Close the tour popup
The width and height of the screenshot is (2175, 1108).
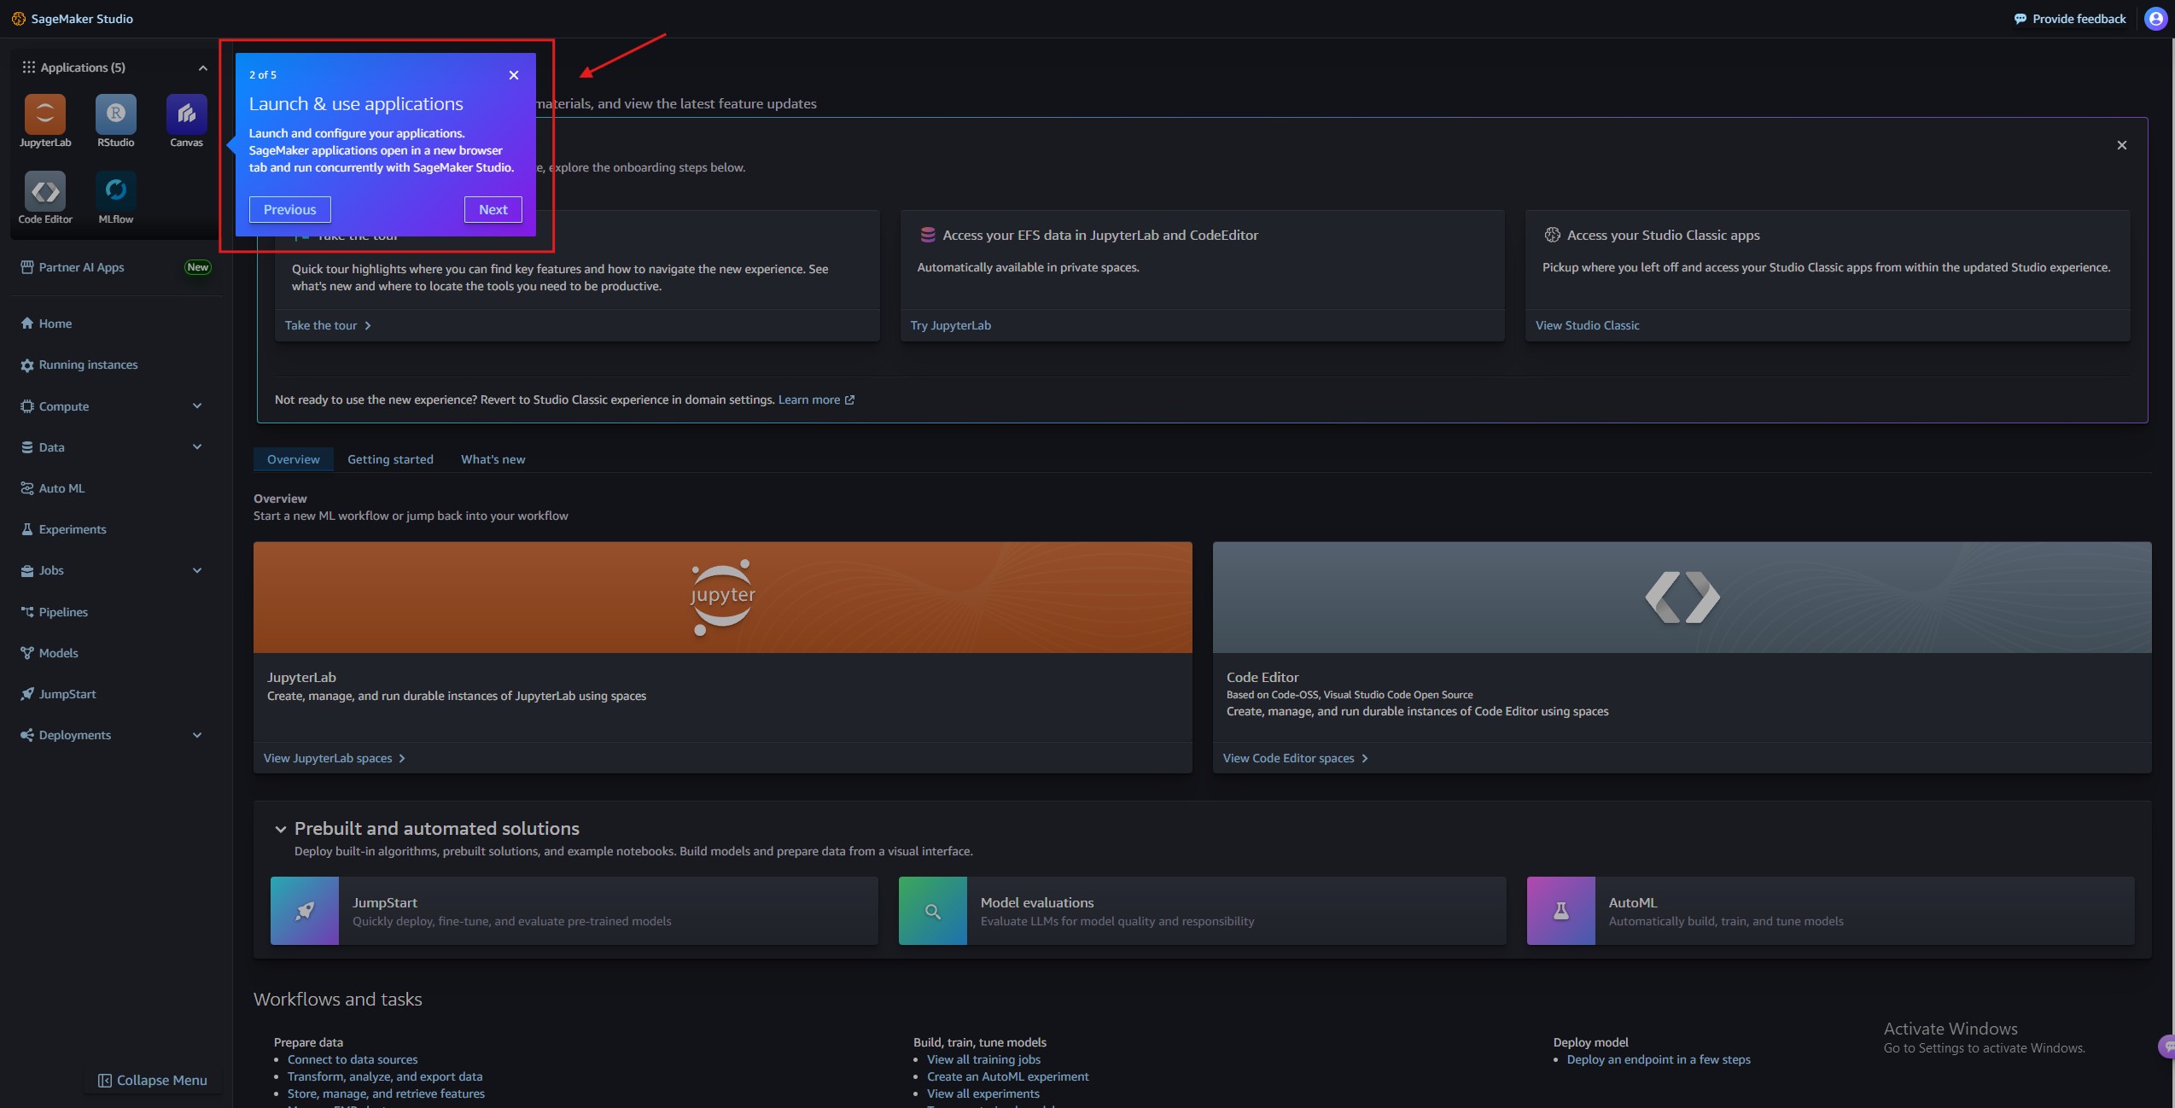(x=514, y=75)
